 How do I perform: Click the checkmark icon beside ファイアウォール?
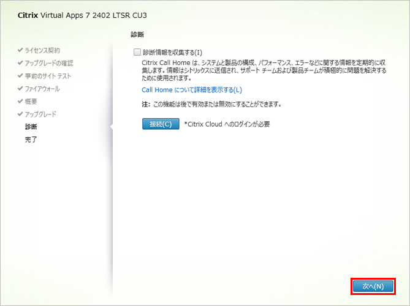click(20, 89)
